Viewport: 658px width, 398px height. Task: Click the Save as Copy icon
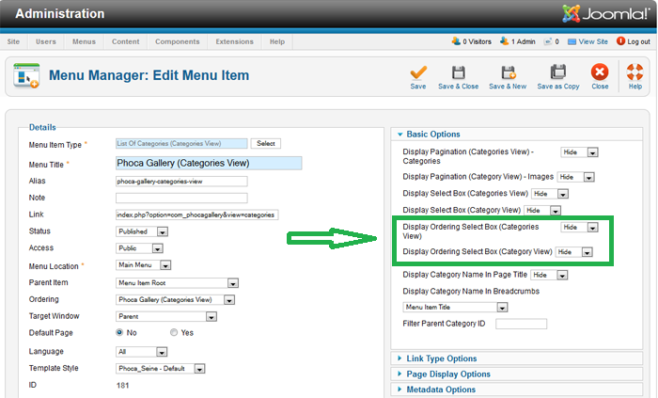(x=557, y=72)
